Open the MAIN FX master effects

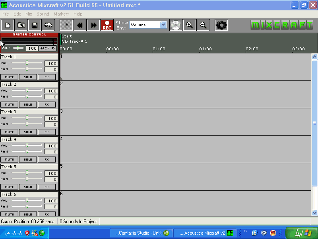(x=47, y=48)
